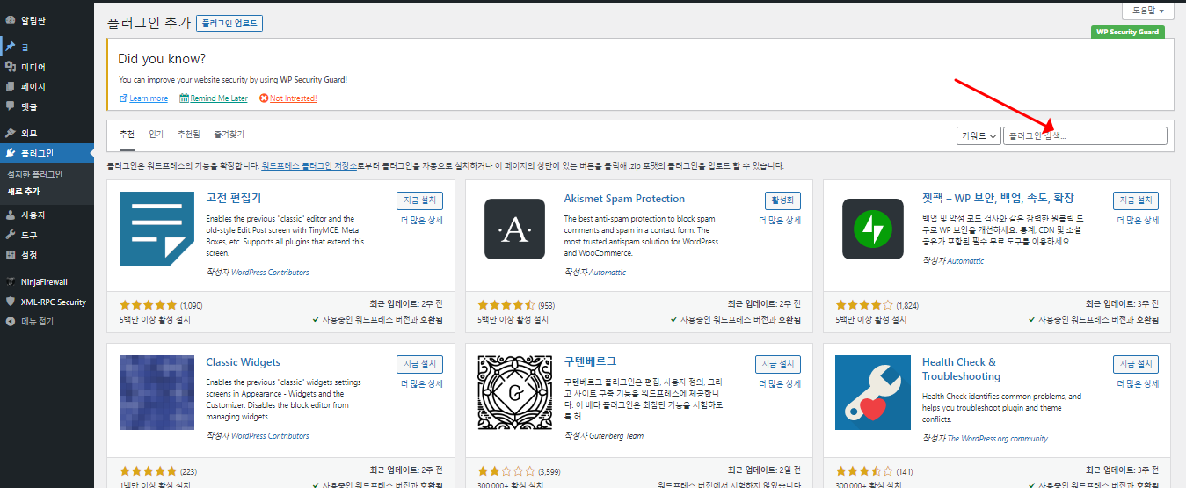Install 구텐베르그 with 지금 설치 button

point(778,364)
